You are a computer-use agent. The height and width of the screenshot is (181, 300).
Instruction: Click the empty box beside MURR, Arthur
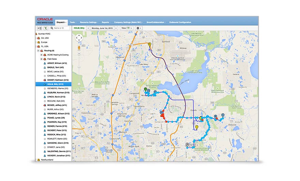pyautogui.click(x=45, y=110)
